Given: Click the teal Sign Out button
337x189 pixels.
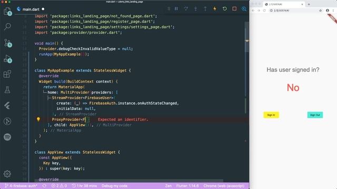Looking at the screenshot, I should tap(315, 115).
